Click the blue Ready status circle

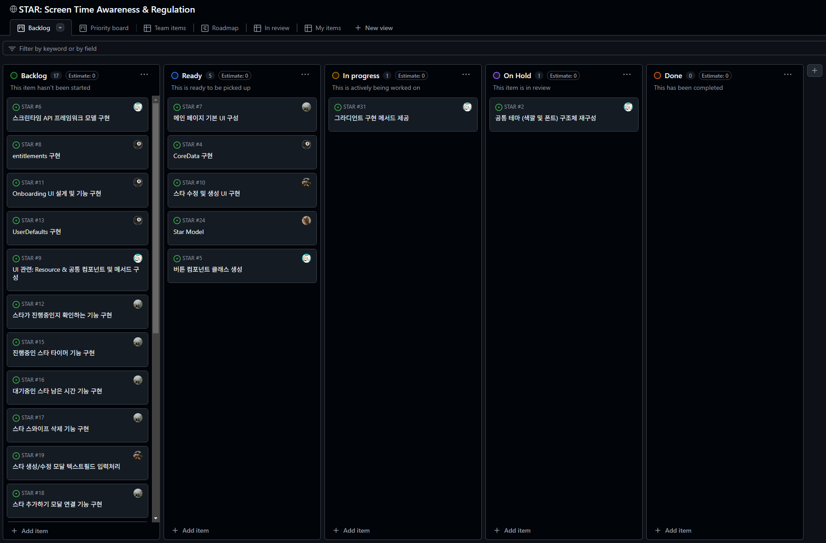coord(175,75)
